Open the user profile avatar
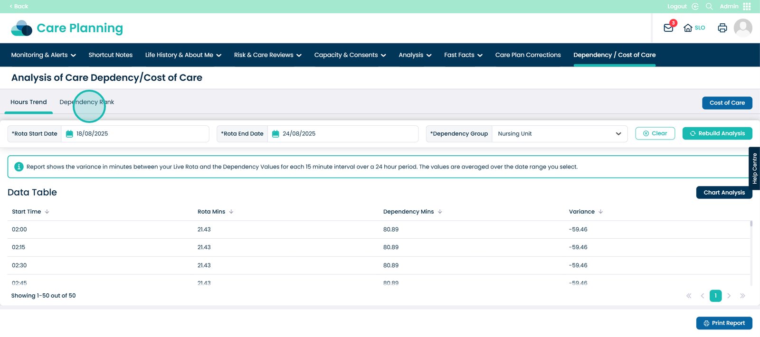This screenshot has height=337, width=760. coord(742,28)
